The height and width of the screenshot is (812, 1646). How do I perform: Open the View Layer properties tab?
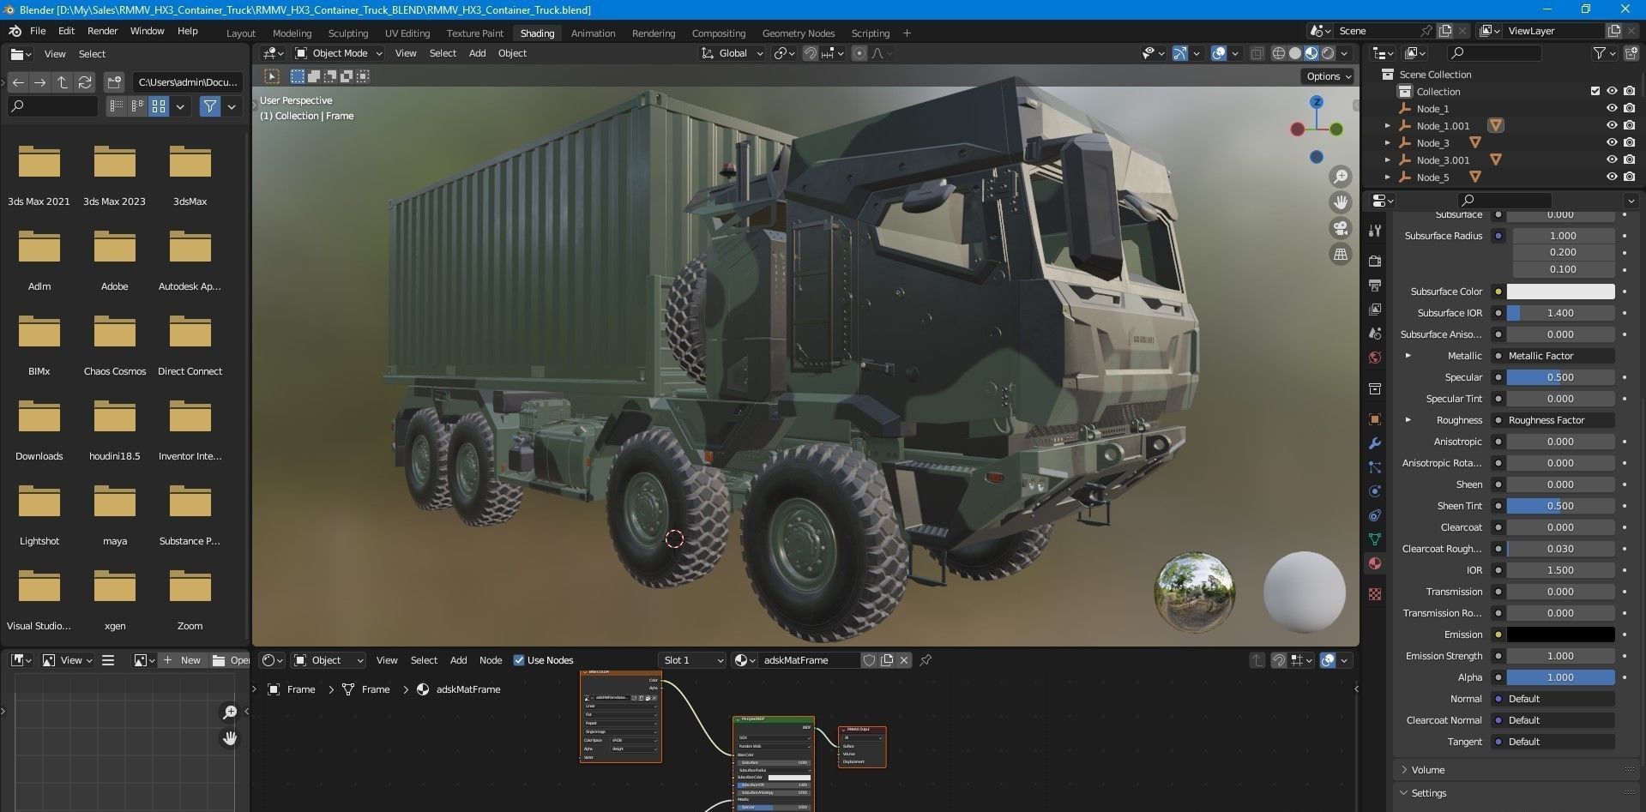(1375, 309)
